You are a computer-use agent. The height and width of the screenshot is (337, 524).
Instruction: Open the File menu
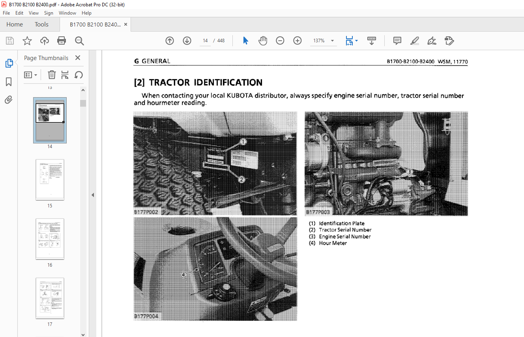[6, 13]
